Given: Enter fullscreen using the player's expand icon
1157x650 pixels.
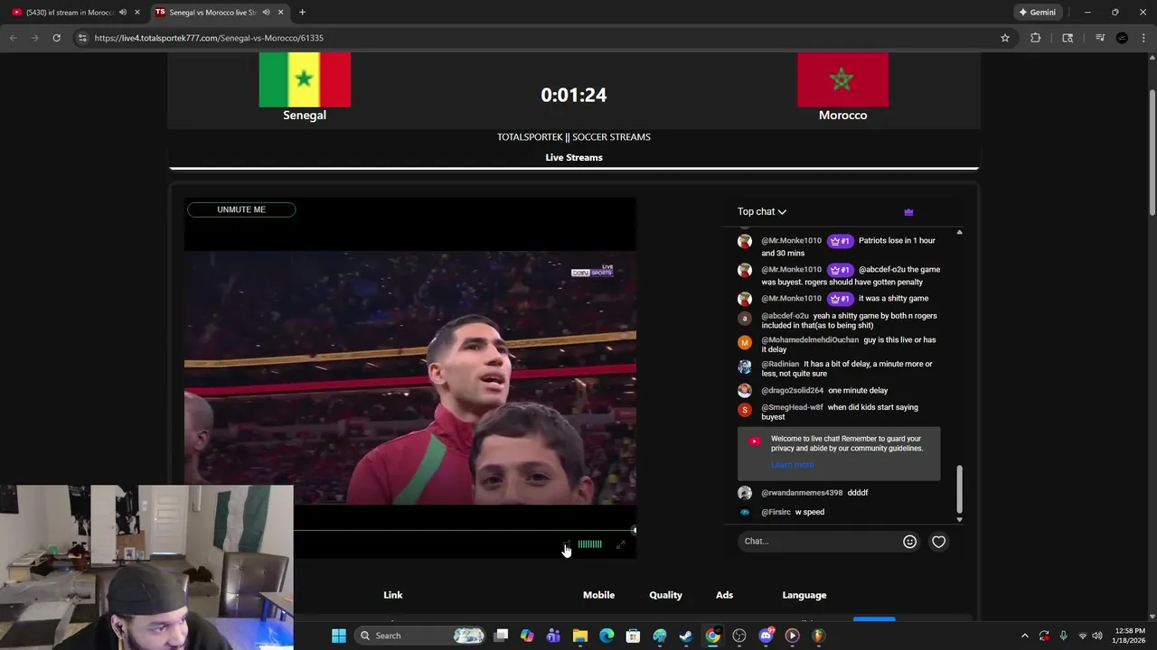Looking at the screenshot, I should 620,544.
